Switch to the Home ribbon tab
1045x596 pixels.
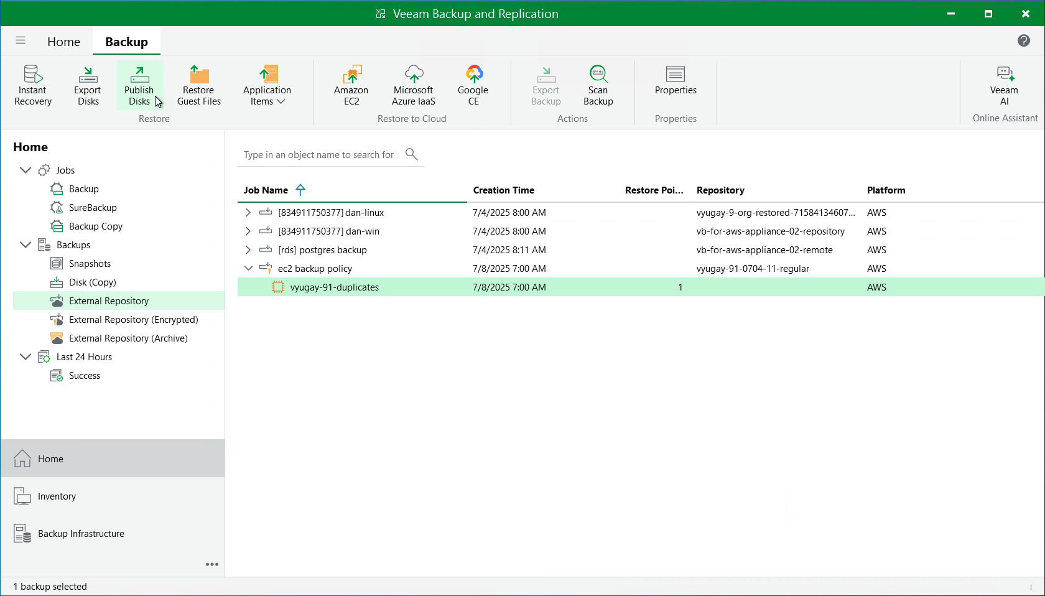[63, 42]
